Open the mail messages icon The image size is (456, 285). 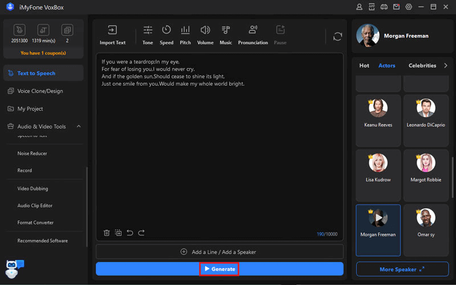396,7
